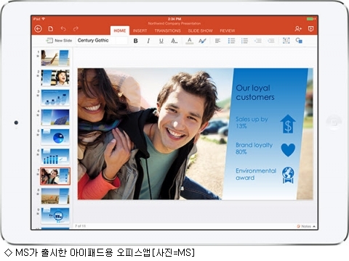Select slide 6 bar chart thumbnail
This screenshot has width=349, height=261.
coord(55,157)
